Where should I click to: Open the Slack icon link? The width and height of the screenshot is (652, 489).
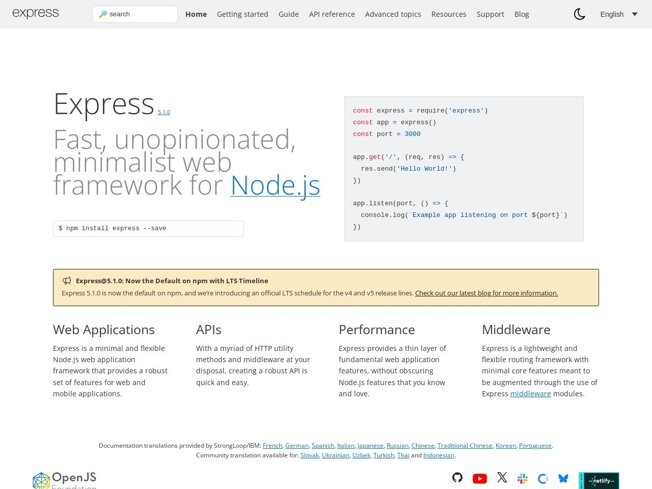click(x=523, y=478)
